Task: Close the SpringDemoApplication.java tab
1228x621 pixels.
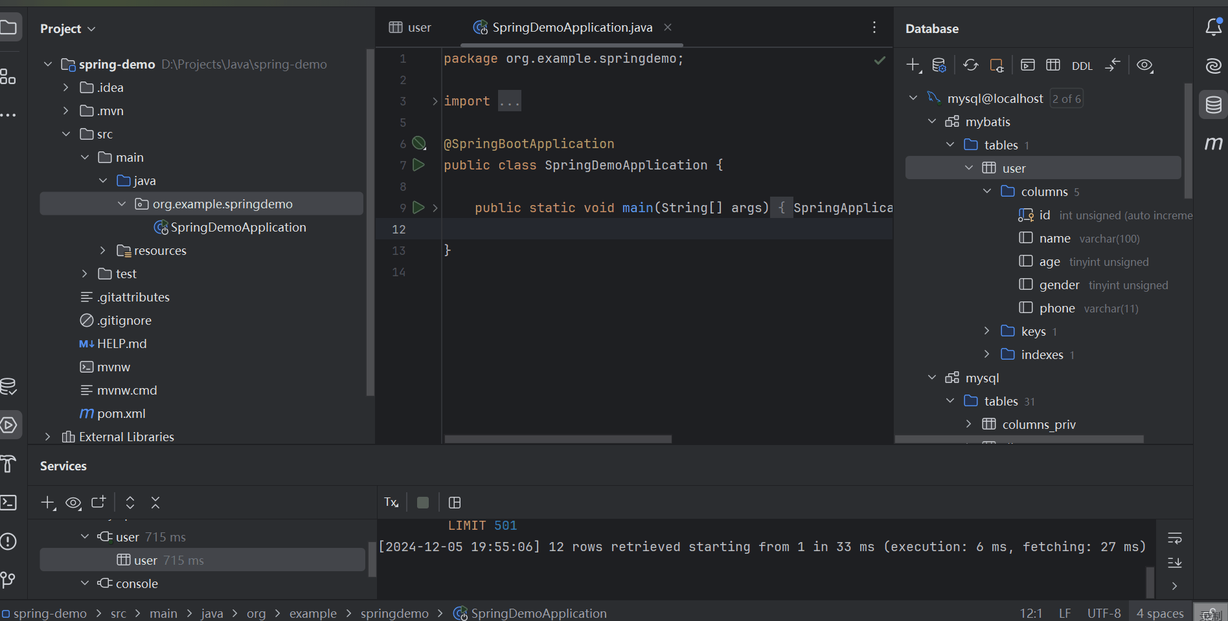Action: (x=668, y=27)
